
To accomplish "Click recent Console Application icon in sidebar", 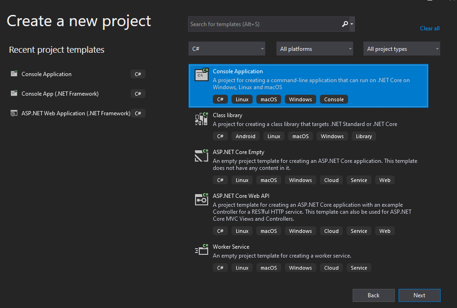I will (13, 74).
